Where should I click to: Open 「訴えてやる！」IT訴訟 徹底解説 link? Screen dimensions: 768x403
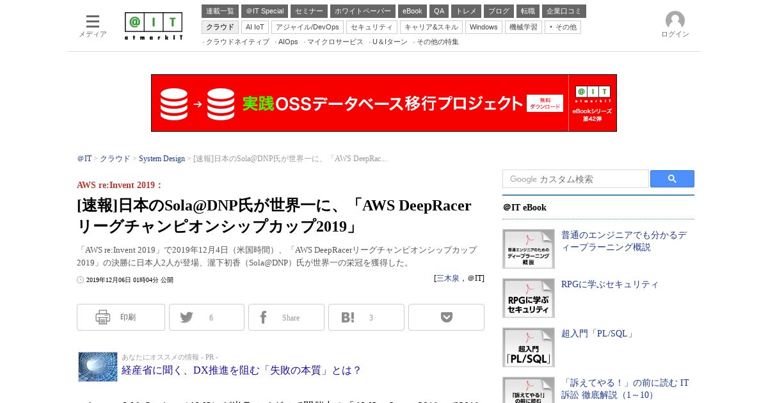coord(625,389)
